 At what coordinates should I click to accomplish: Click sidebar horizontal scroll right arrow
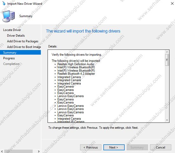point(39,151)
